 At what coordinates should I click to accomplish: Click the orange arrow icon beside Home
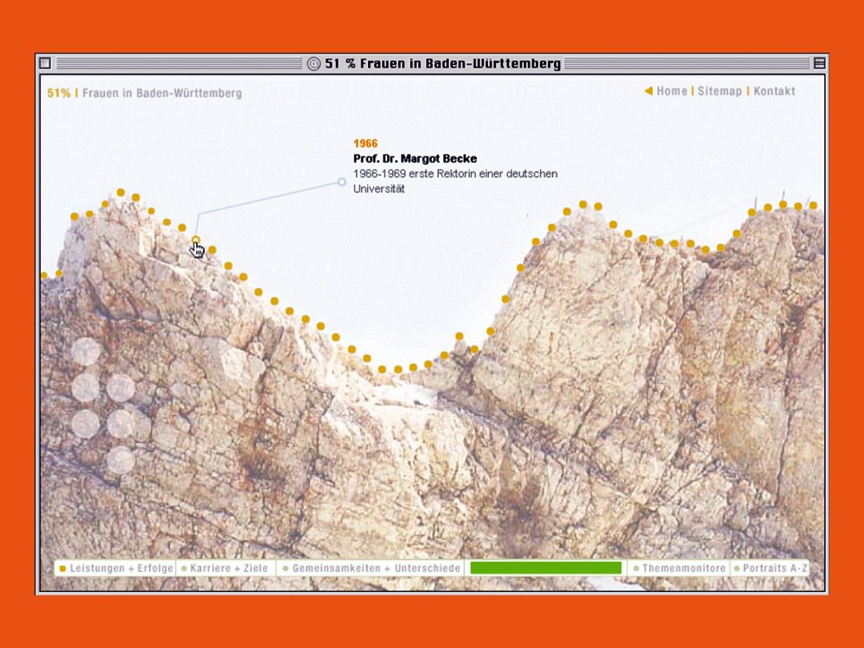click(x=648, y=91)
